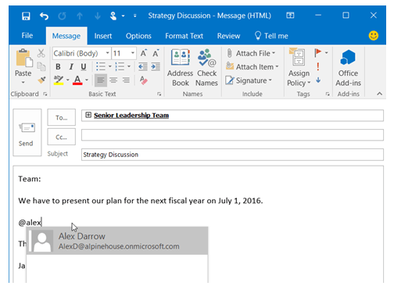Click the Save icon in the title bar

[x=26, y=16]
